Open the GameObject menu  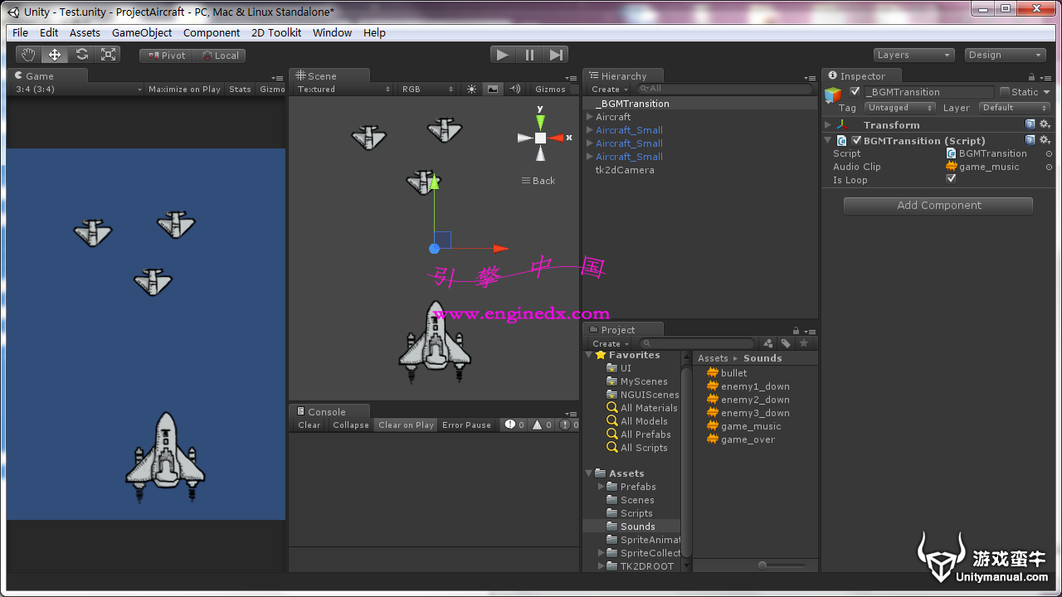[x=142, y=32]
